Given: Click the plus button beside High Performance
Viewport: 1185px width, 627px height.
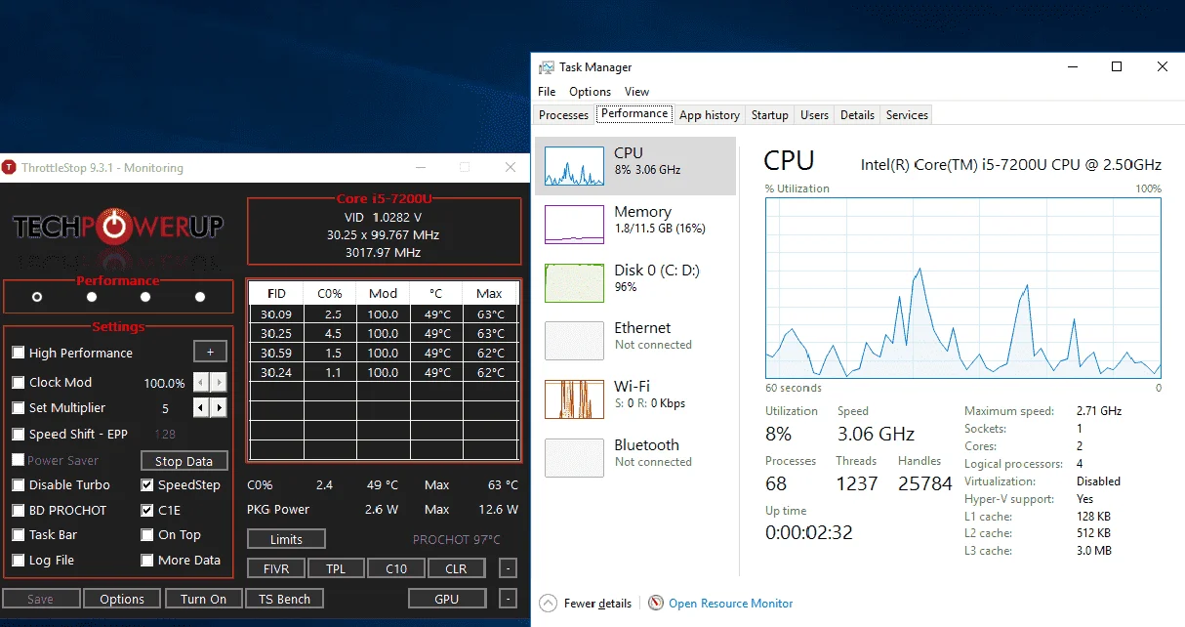Looking at the screenshot, I should [210, 352].
